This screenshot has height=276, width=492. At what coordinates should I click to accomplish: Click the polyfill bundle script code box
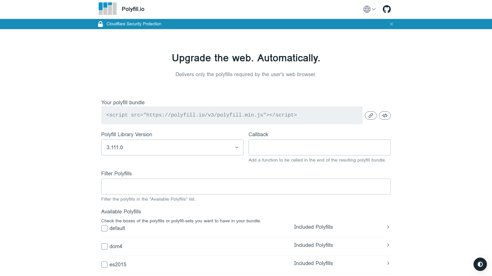[x=232, y=115]
